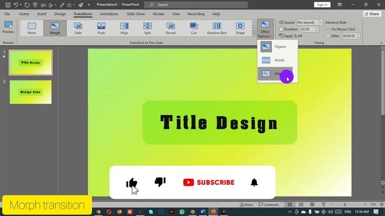Open the Help tab
The width and height of the screenshot is (385, 216).
click(x=216, y=14)
